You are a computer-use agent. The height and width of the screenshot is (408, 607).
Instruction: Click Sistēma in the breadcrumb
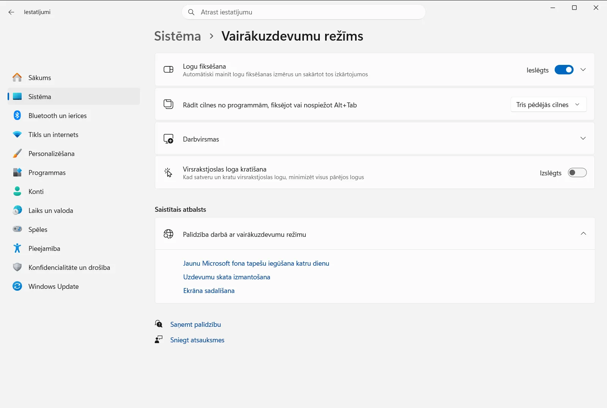(x=178, y=36)
